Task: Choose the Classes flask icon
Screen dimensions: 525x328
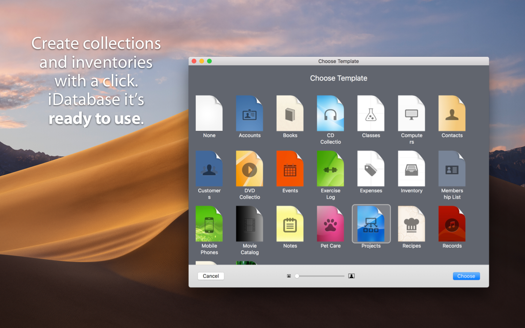Action: pos(371,113)
